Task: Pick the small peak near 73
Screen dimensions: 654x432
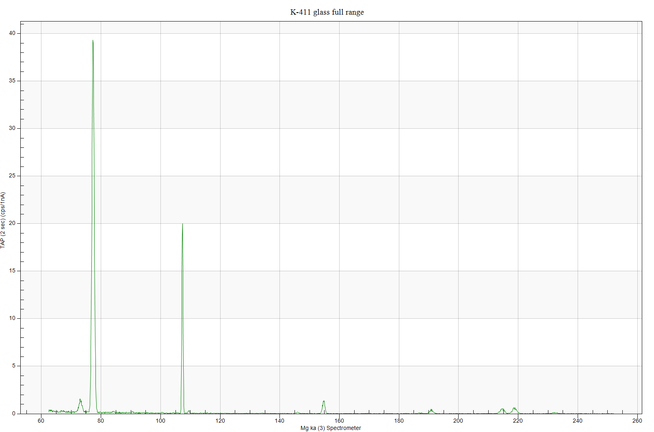Action: 80,400
